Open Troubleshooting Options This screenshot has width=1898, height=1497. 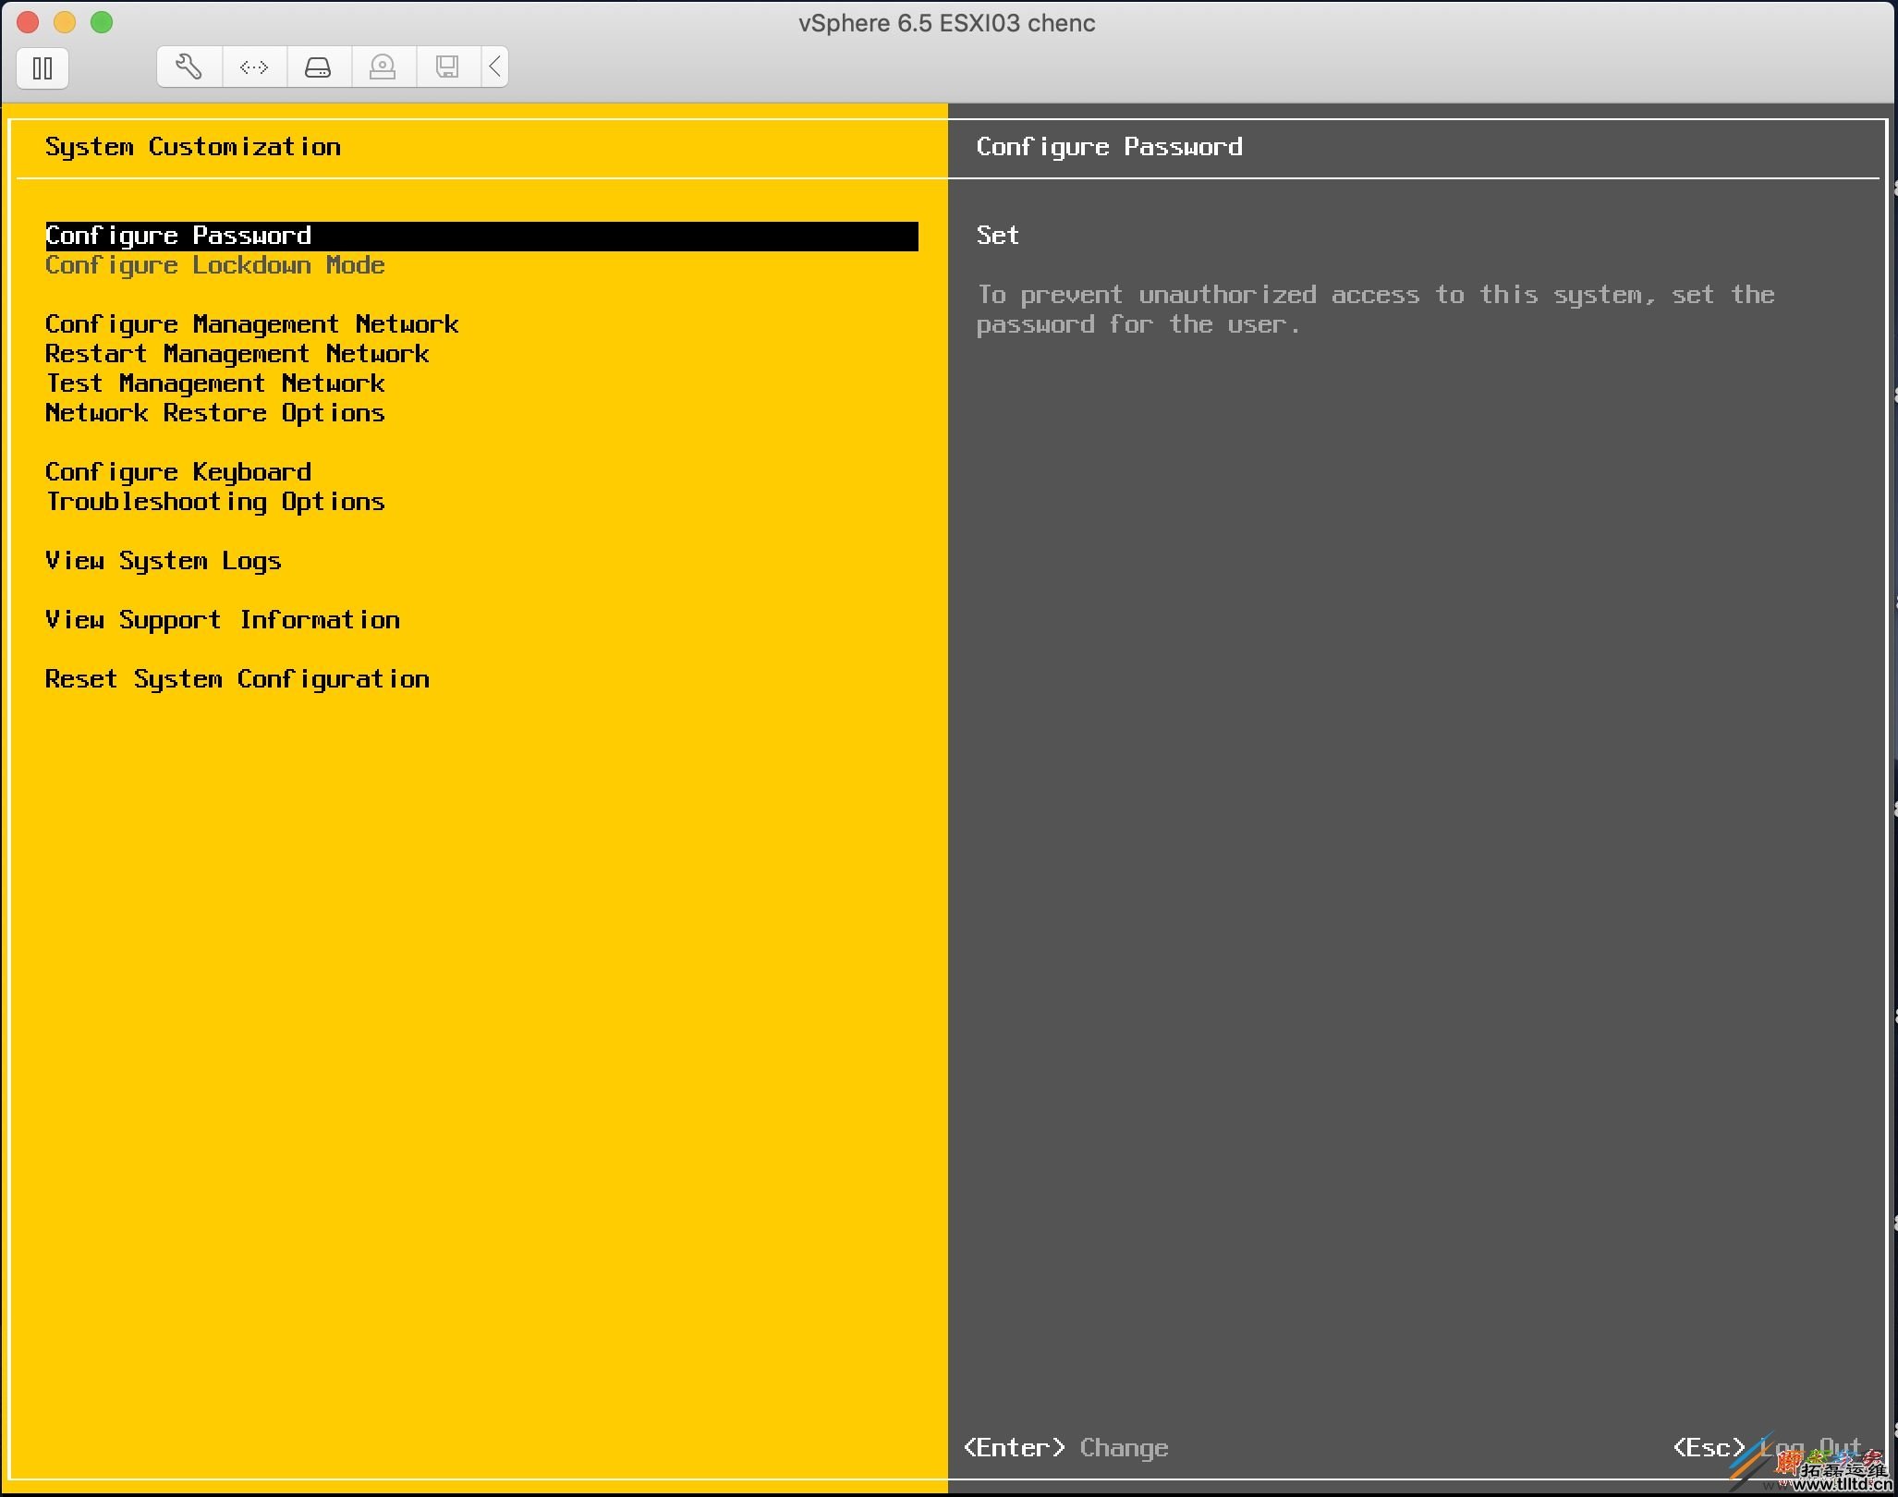(214, 502)
